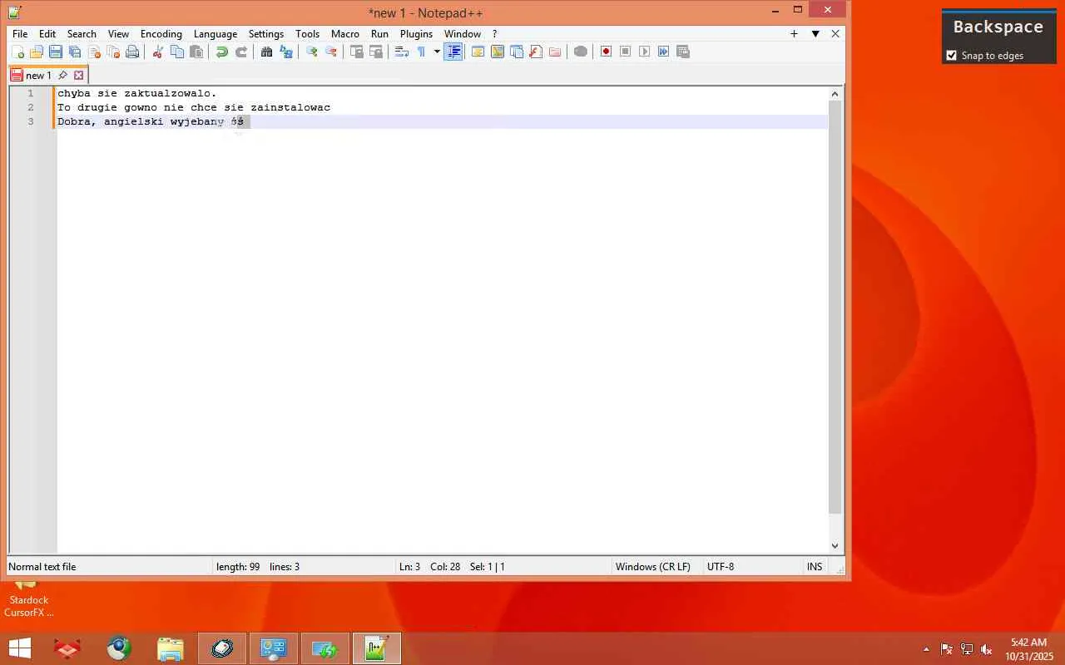
Task: Toggle the highlighted Indent Guide toolbar button
Action: click(x=453, y=52)
